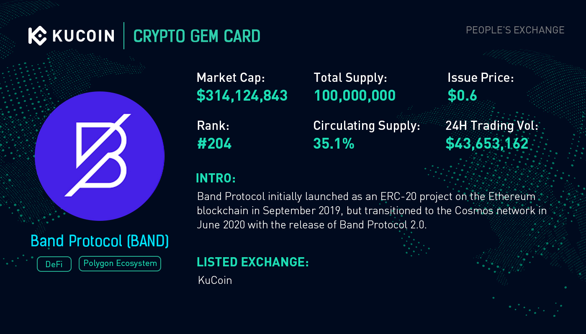Click the KUCOIN brand name text
The image size is (586, 334).
pos(83,36)
